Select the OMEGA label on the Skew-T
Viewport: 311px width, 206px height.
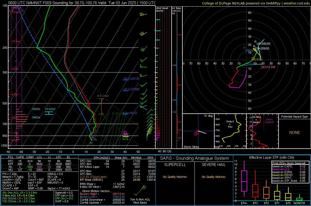click(16, 8)
